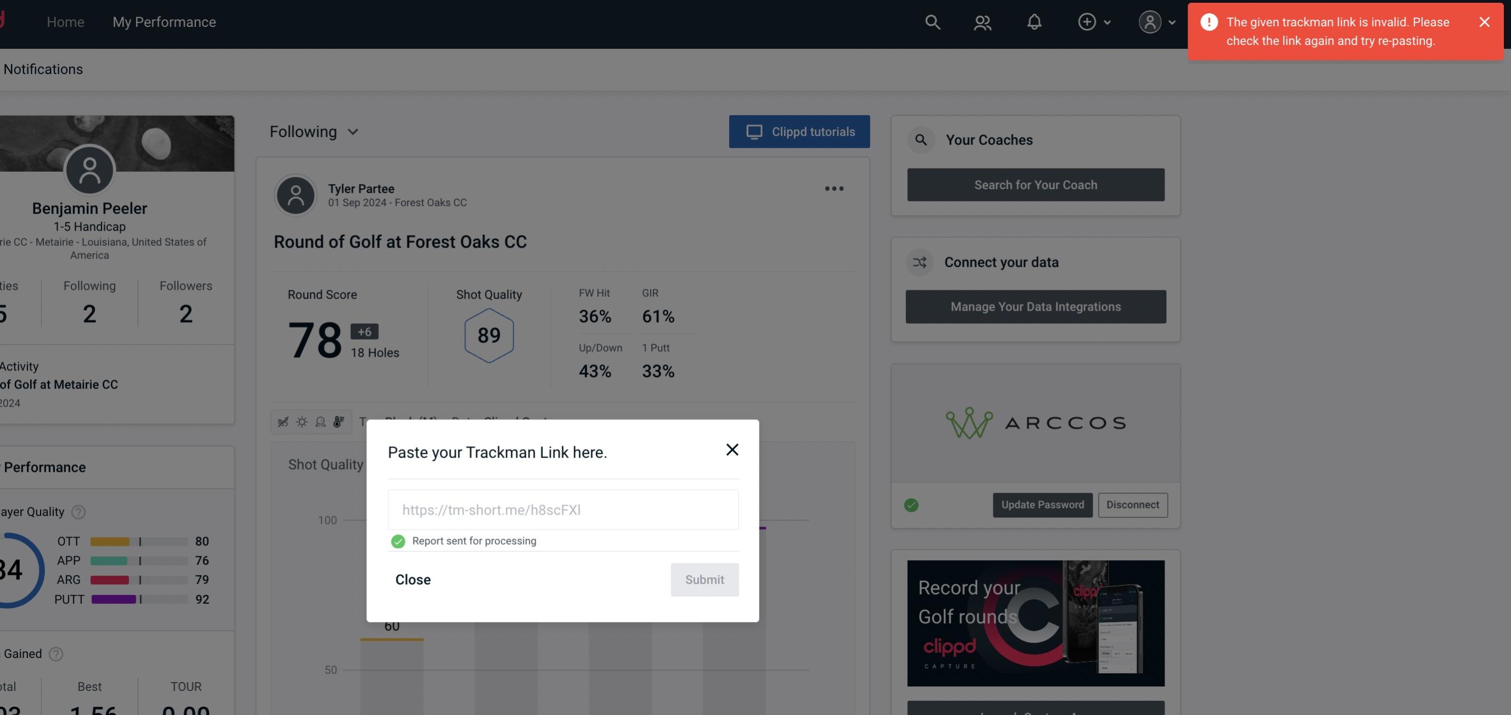The image size is (1511, 715).
Task: Click the search icon in the top navigation
Action: point(932,21)
